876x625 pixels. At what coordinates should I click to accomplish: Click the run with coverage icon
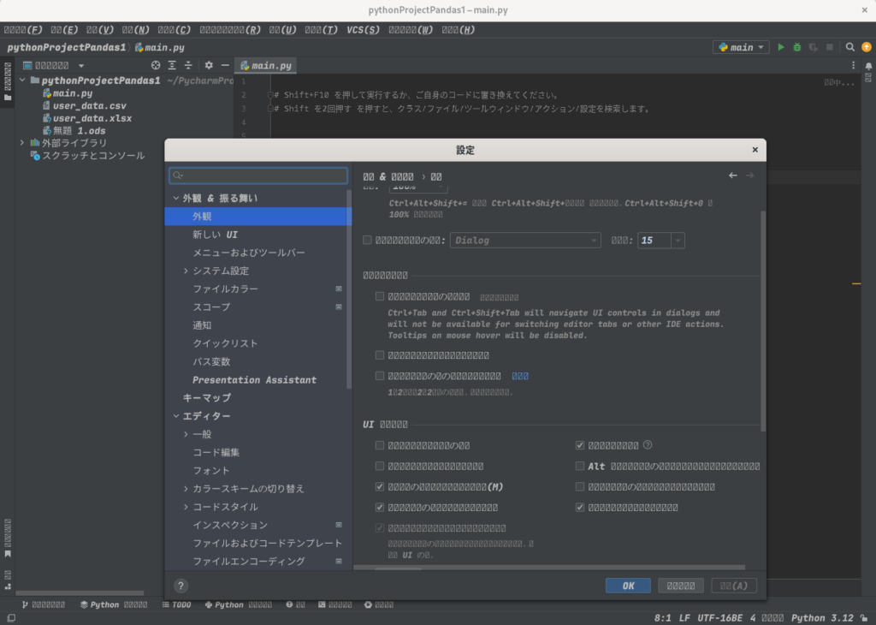click(x=814, y=48)
